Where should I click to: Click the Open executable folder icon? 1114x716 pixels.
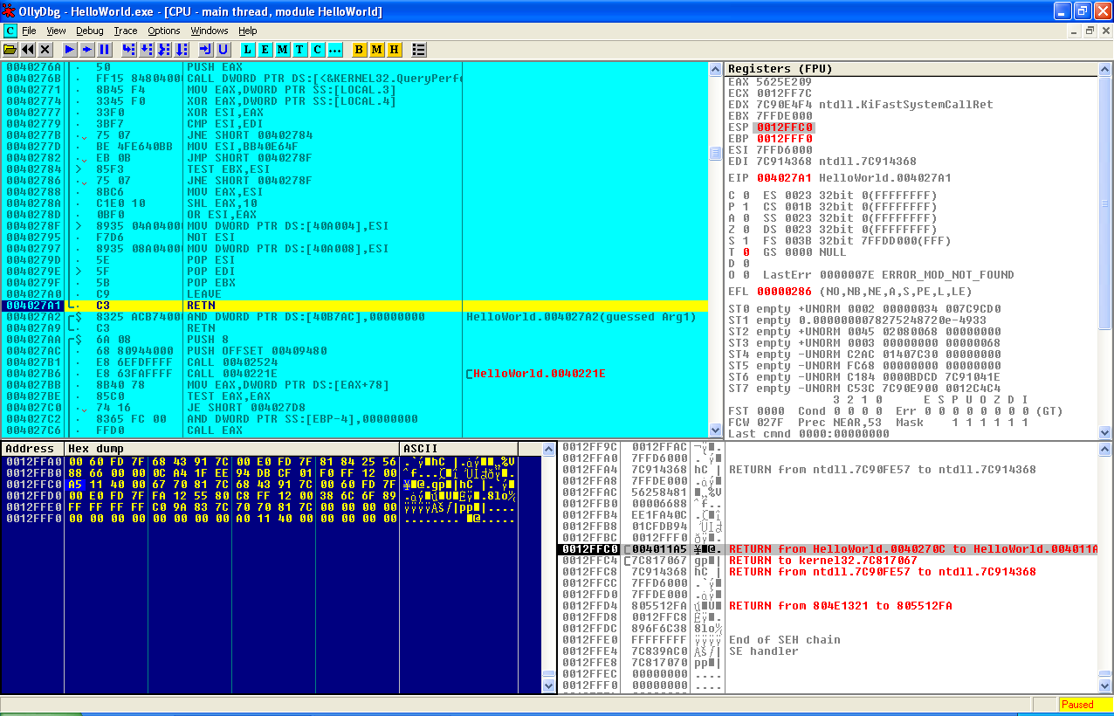coord(10,50)
